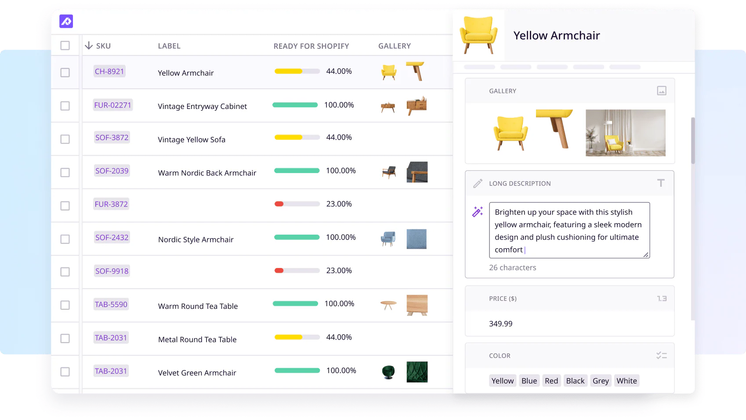This screenshot has width=746, height=420.
Task: Check the SOF-3872 row checkbox
Action: tap(65, 139)
